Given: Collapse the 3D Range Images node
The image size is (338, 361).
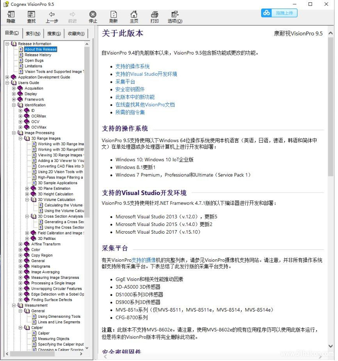Looking at the screenshot, I should (21, 138).
